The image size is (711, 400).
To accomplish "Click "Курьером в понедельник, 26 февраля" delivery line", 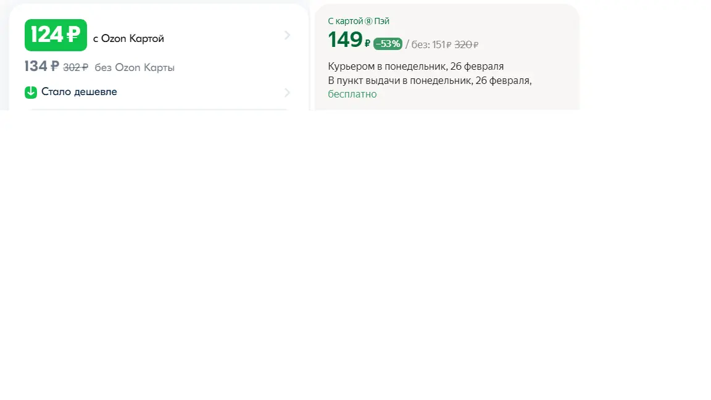I will 416,66.
